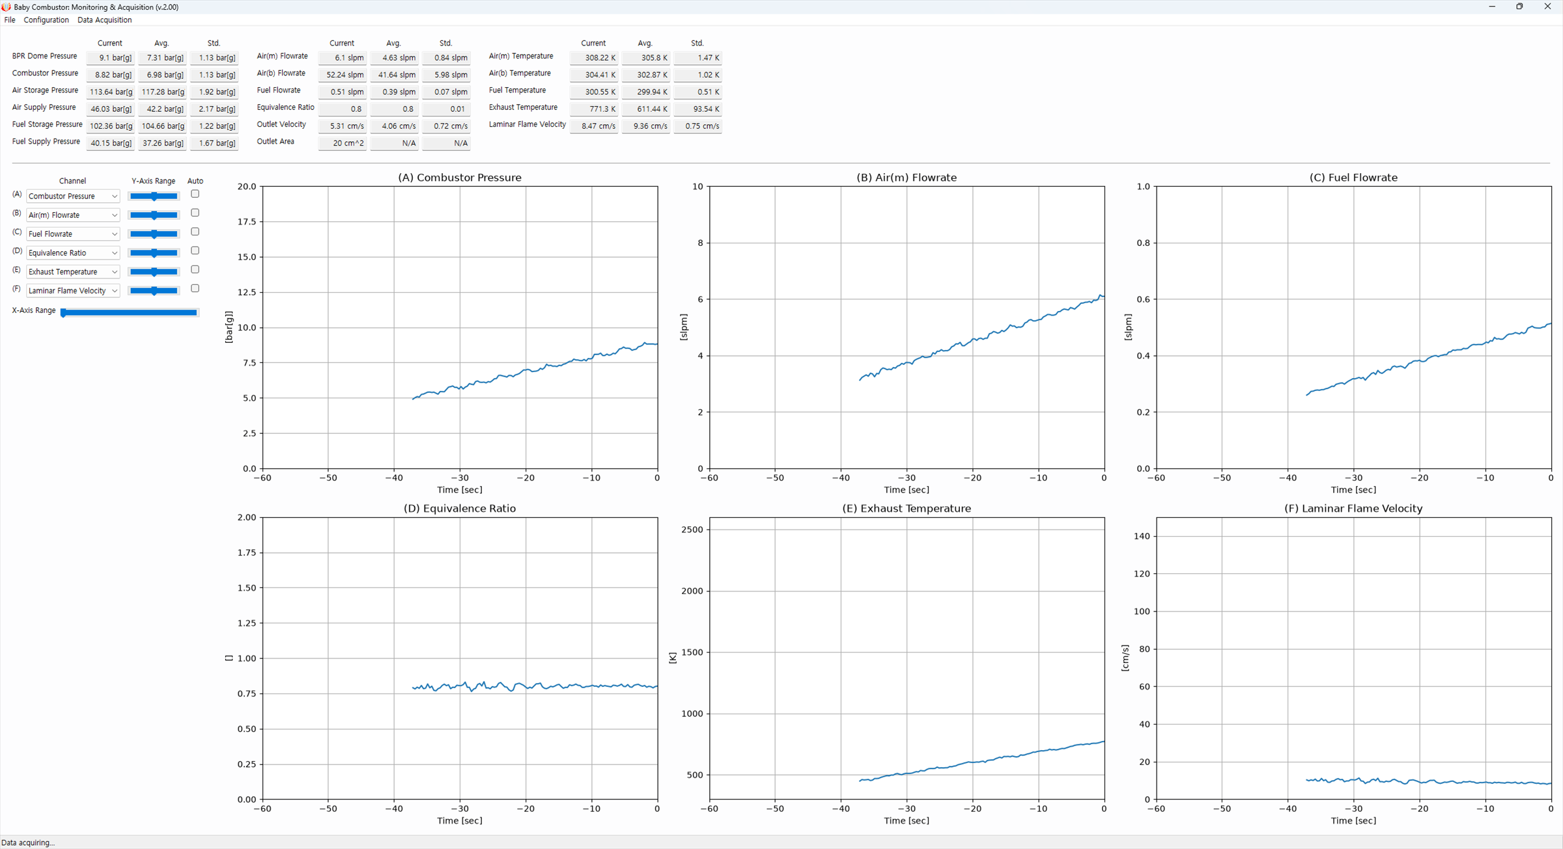The height and width of the screenshot is (849, 1563).
Task: Click the Baby Combustor app icon in title bar
Action: point(7,7)
